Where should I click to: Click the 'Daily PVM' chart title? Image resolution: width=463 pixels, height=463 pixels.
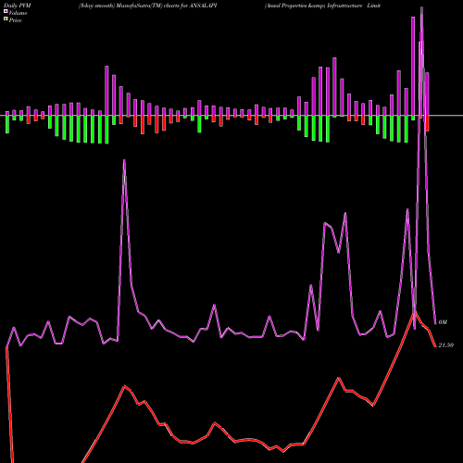point(18,6)
